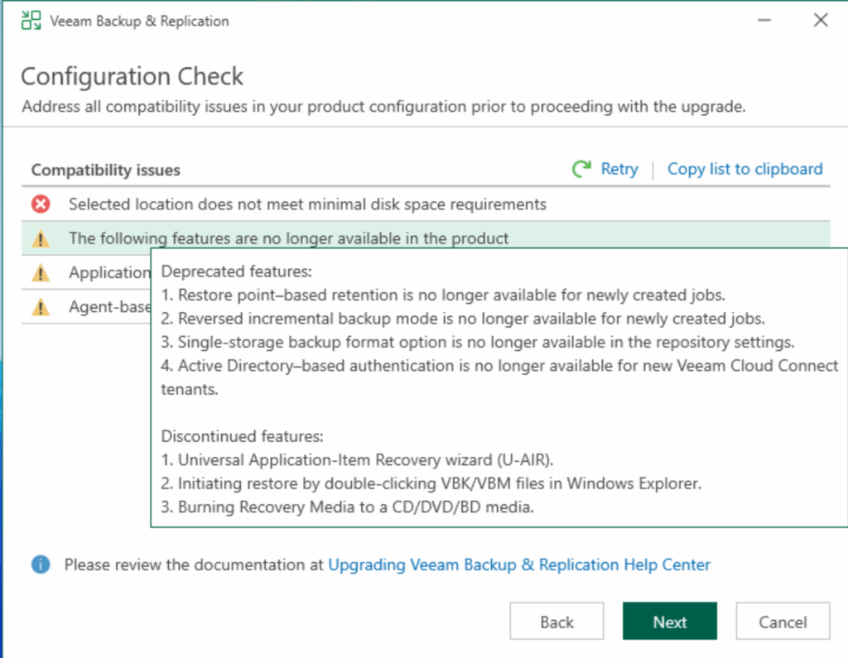Image resolution: width=848 pixels, height=658 pixels.
Task: Click warning icon beside features no longer available
Action: point(41,239)
